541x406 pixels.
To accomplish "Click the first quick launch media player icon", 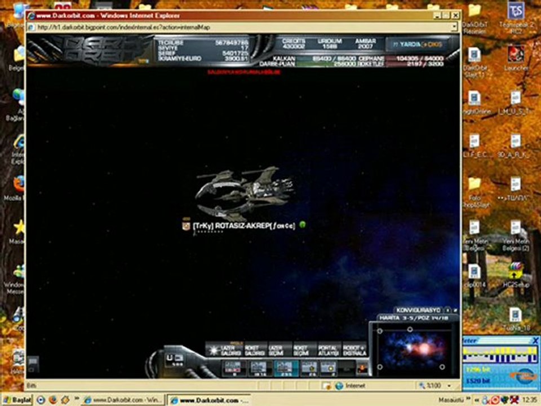I will [41, 400].
